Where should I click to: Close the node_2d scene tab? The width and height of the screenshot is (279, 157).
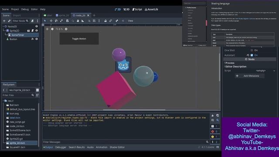[x=88, y=16]
